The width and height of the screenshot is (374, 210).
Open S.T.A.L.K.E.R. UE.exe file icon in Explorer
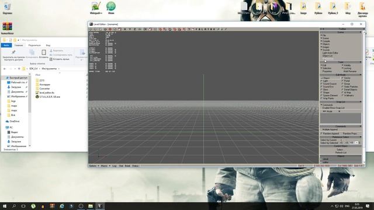[x=37, y=97]
